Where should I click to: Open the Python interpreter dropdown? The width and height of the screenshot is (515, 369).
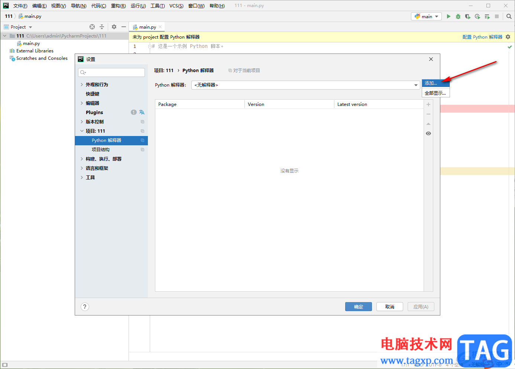coord(416,85)
